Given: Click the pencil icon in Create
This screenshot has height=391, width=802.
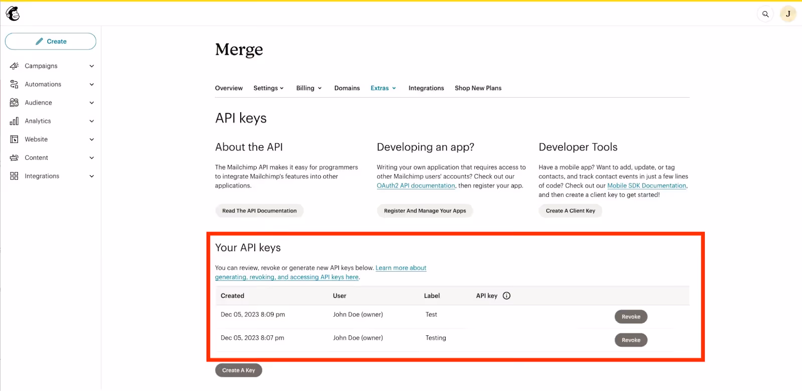Looking at the screenshot, I should tap(39, 42).
